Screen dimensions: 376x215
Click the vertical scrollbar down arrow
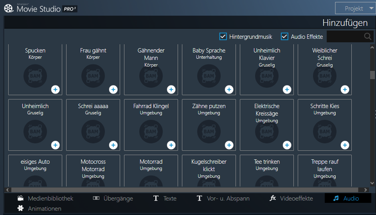click(x=372, y=183)
